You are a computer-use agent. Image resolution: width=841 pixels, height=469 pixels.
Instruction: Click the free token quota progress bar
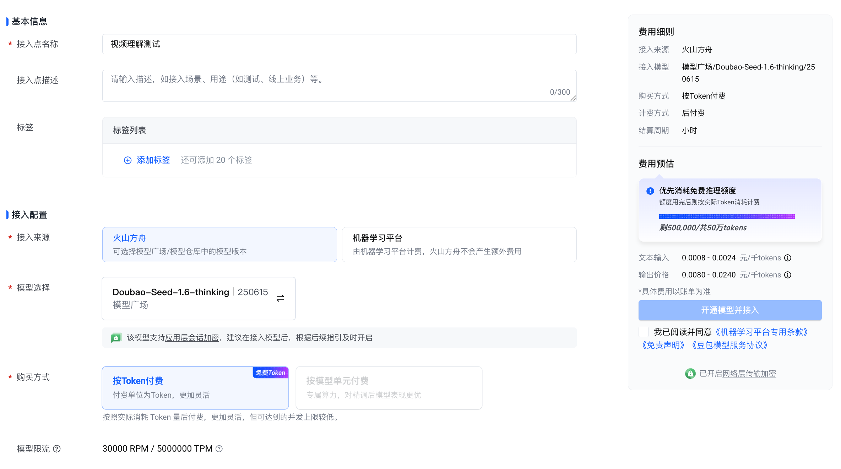pyautogui.click(x=726, y=216)
